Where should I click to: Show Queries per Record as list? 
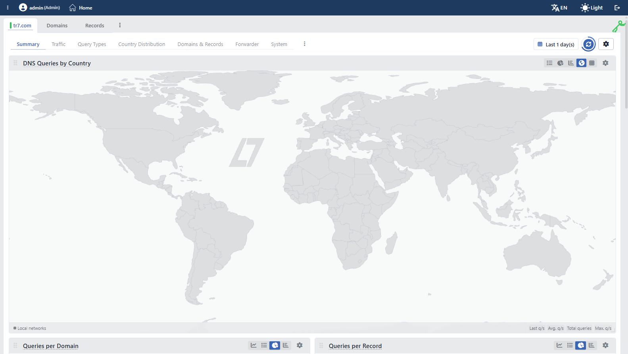click(x=570, y=345)
